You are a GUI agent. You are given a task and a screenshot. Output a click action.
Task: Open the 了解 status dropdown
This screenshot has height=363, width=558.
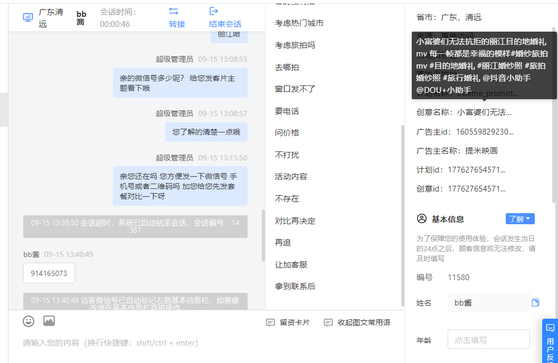(x=520, y=219)
